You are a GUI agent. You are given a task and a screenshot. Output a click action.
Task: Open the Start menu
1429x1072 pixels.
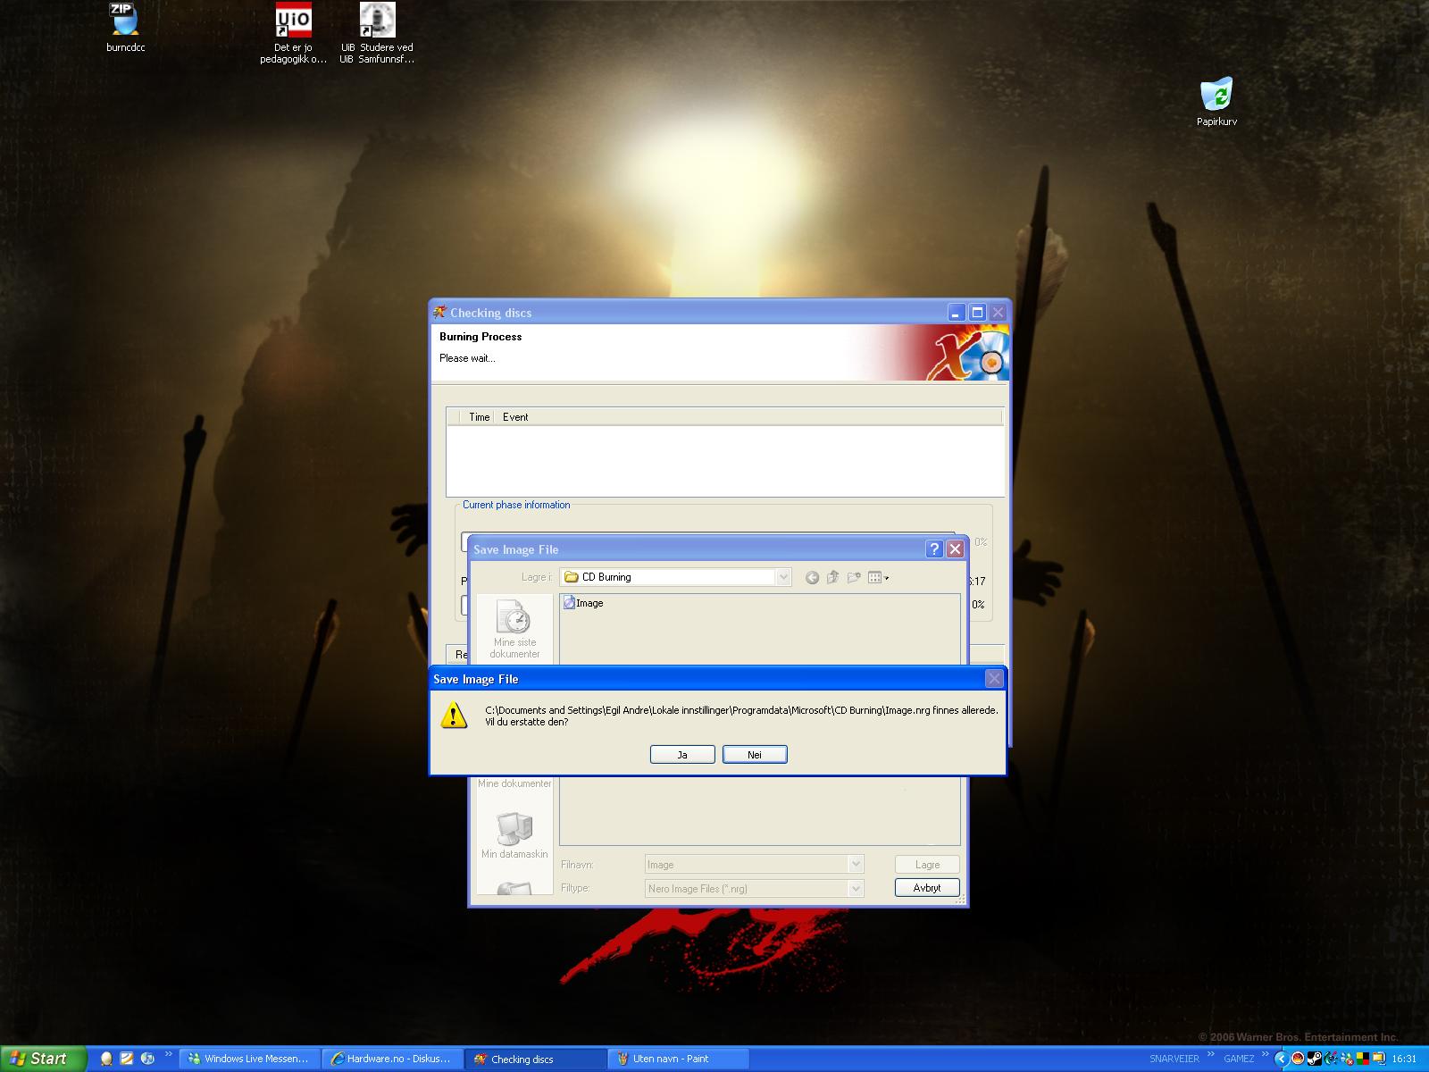point(43,1059)
